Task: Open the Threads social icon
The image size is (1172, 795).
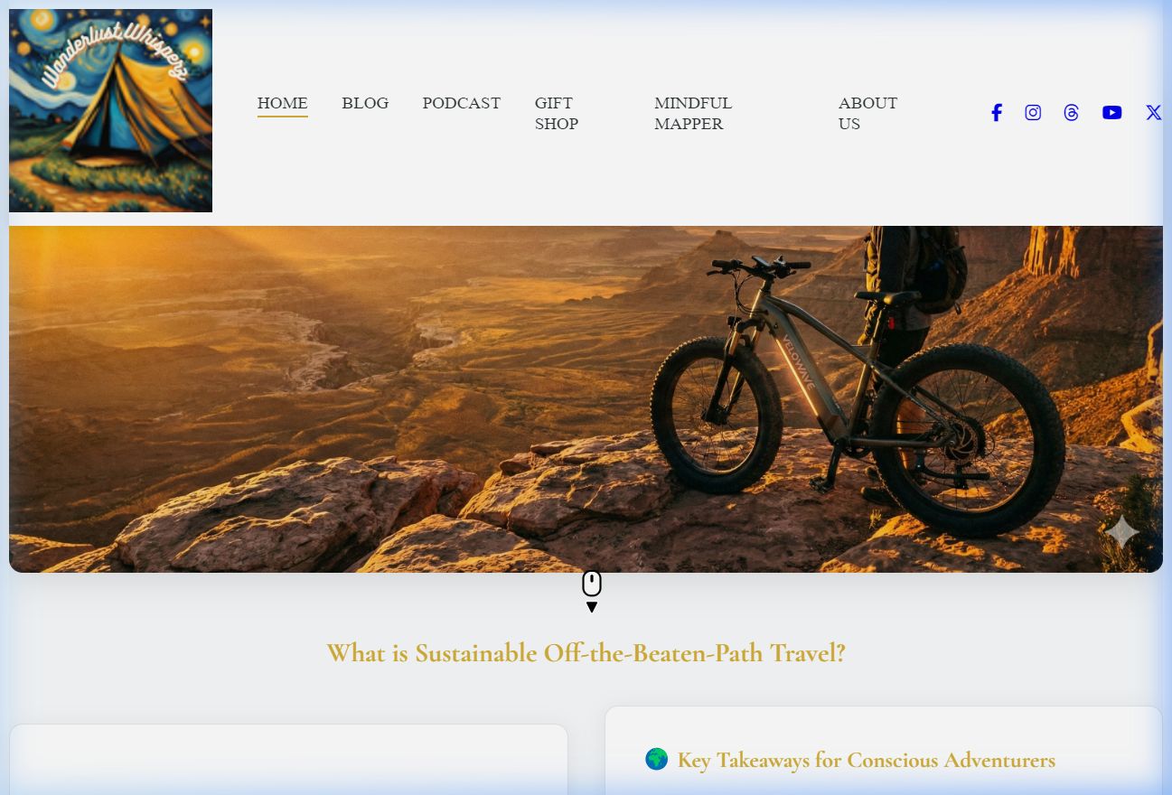Action: pos(1072,113)
